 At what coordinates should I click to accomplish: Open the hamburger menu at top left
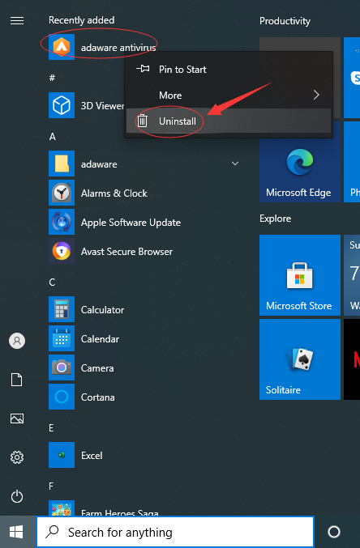coord(17,20)
